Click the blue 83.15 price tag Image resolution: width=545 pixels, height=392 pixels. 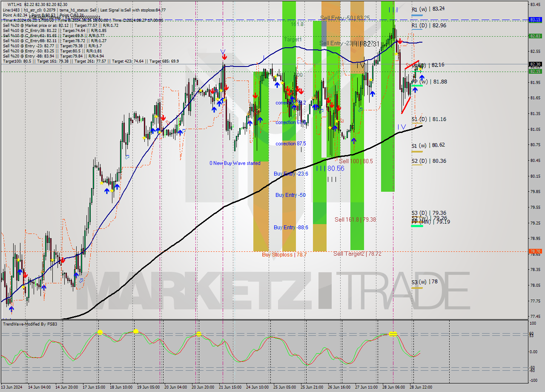[x=535, y=19]
